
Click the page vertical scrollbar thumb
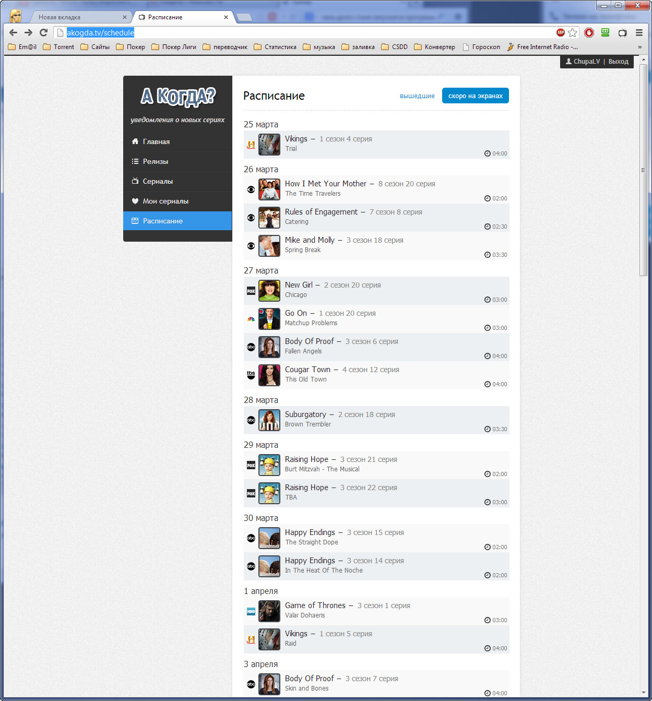point(643,170)
